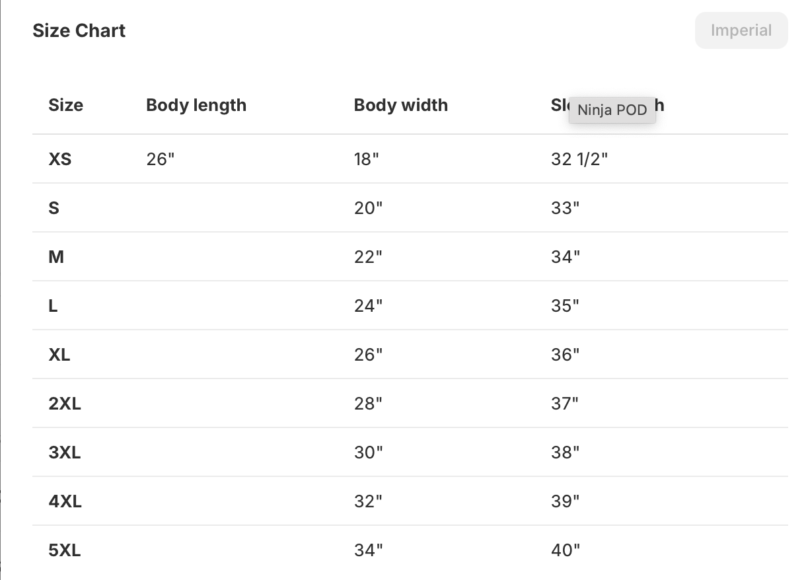Select the Body length column header
Screen dimensions: 806x580
pos(196,105)
